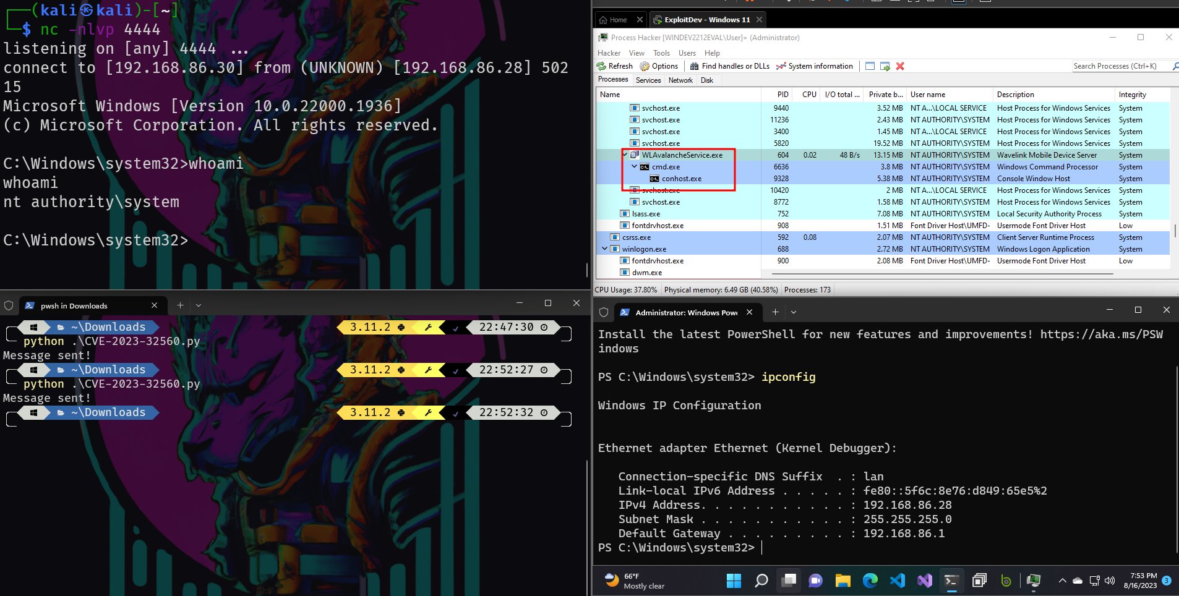1179x596 pixels.
Task: Select the Processes tab
Action: [x=613, y=80]
